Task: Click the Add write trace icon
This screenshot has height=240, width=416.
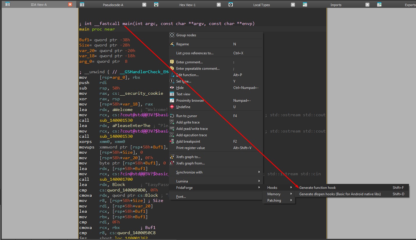Action: [x=172, y=122]
